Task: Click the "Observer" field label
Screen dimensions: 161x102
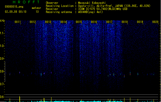Action: [x=52, y=3]
